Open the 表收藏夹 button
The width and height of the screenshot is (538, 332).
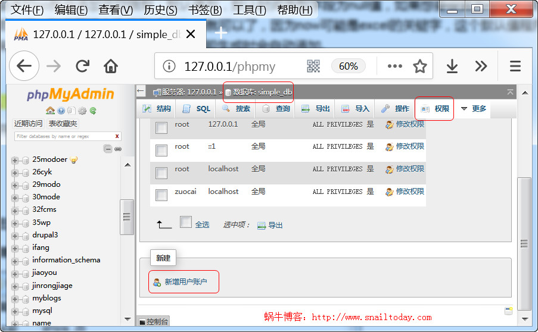click(x=63, y=123)
